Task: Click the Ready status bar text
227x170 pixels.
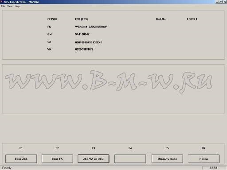Action: (x=7, y=168)
